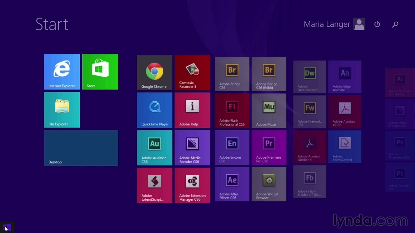Screen dimensions: 415x233
Task: Launch Adobe Acrobat XI Pro tile
Action: pyautogui.click(x=345, y=112)
